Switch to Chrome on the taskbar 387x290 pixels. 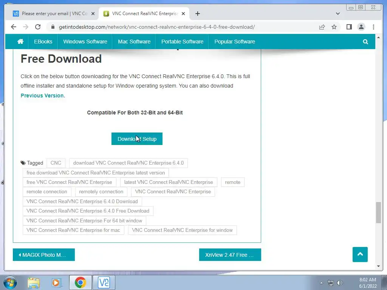click(80, 282)
